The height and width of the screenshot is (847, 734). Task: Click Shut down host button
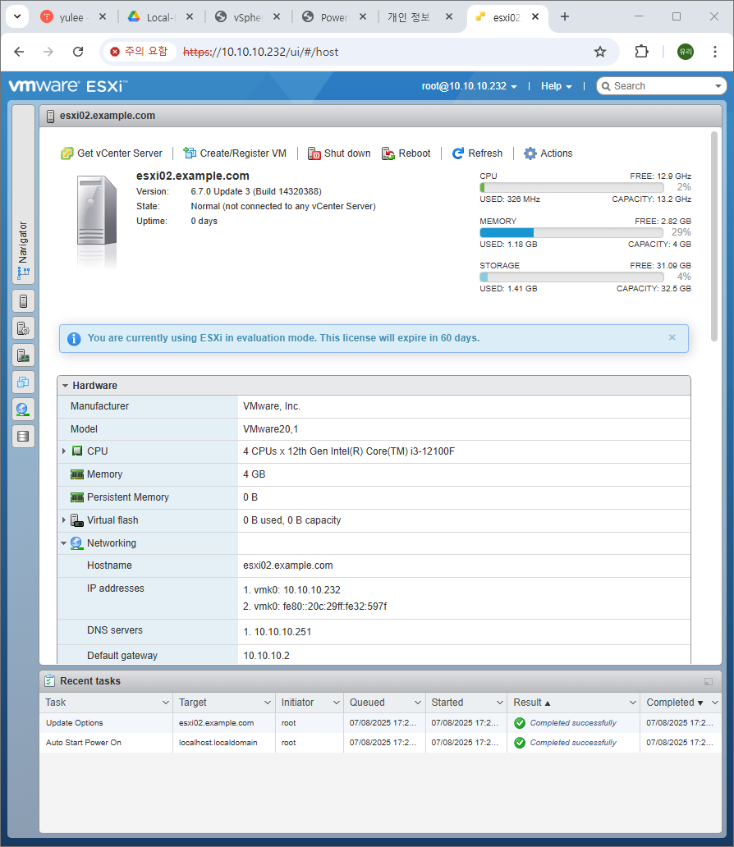tap(339, 153)
